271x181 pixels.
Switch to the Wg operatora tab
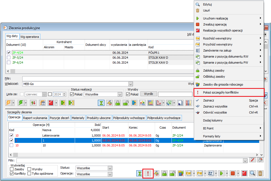(30, 37)
